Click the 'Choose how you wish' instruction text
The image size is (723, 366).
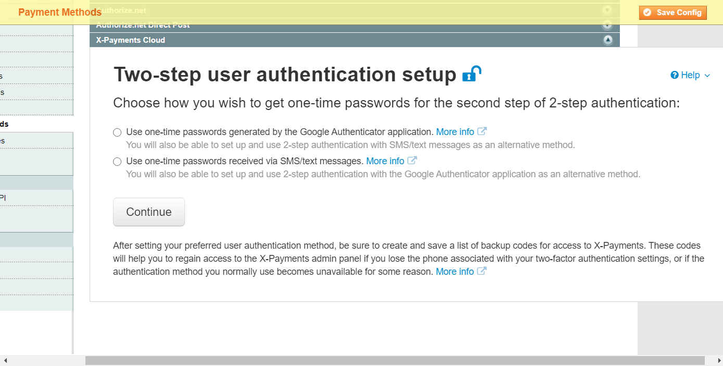coord(396,103)
